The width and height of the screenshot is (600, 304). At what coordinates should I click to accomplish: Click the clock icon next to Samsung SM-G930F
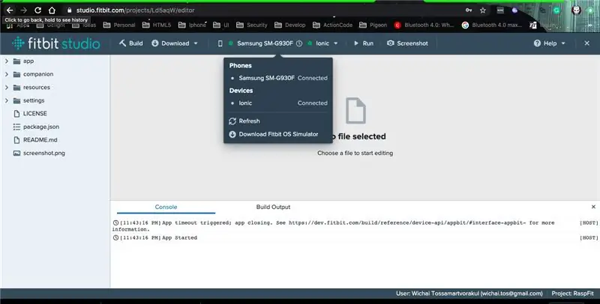299,43
